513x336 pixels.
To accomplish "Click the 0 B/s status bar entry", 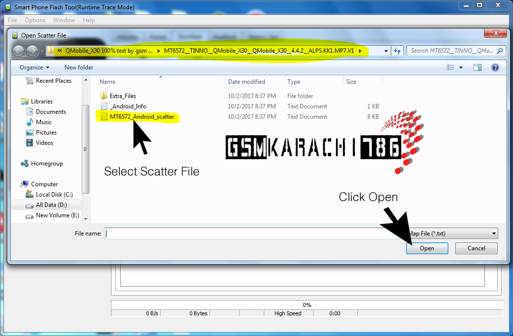I will (136, 313).
